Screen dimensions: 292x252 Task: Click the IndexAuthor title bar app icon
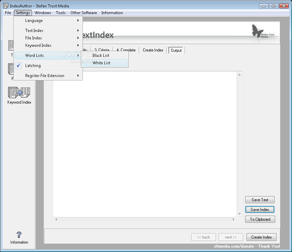tap(6, 6)
